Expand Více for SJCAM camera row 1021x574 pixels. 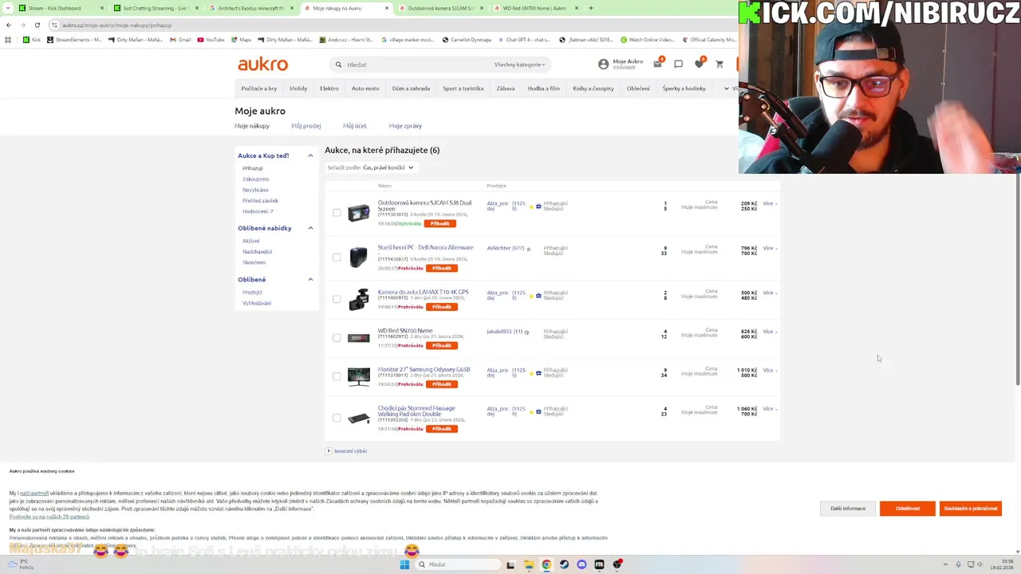[x=770, y=203]
